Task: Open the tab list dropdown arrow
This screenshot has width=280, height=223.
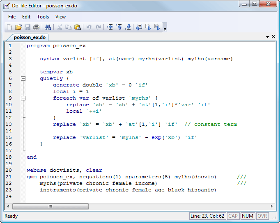Action: coord(267,37)
